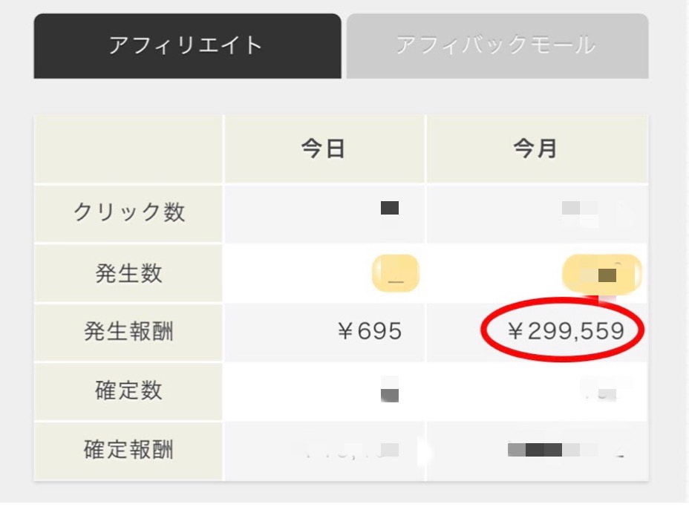Click today's ¥695 reward value
The width and height of the screenshot is (689, 510).
(x=370, y=331)
